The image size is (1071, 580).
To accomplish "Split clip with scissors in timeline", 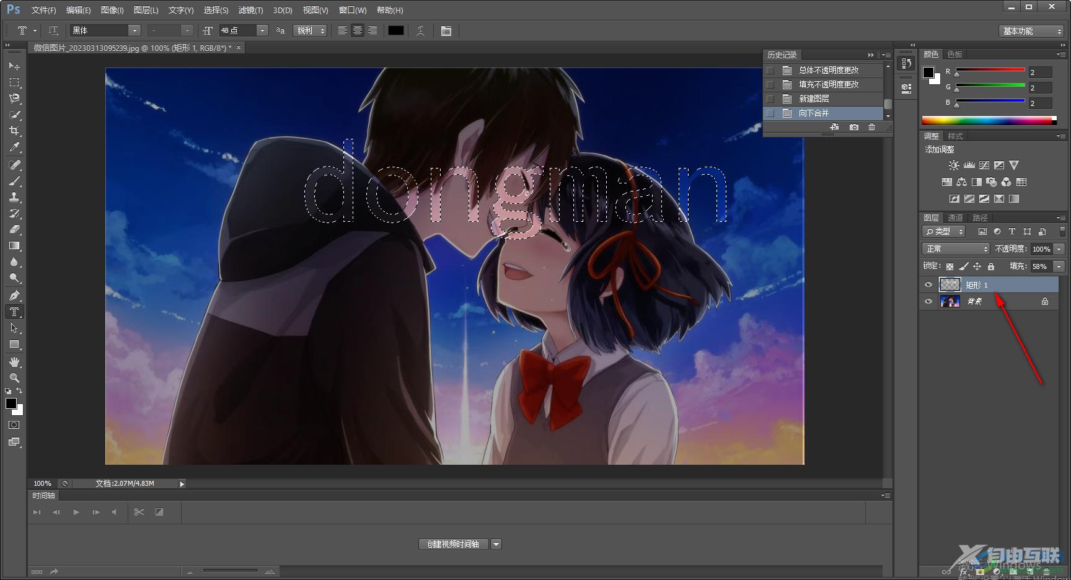I will click(139, 512).
